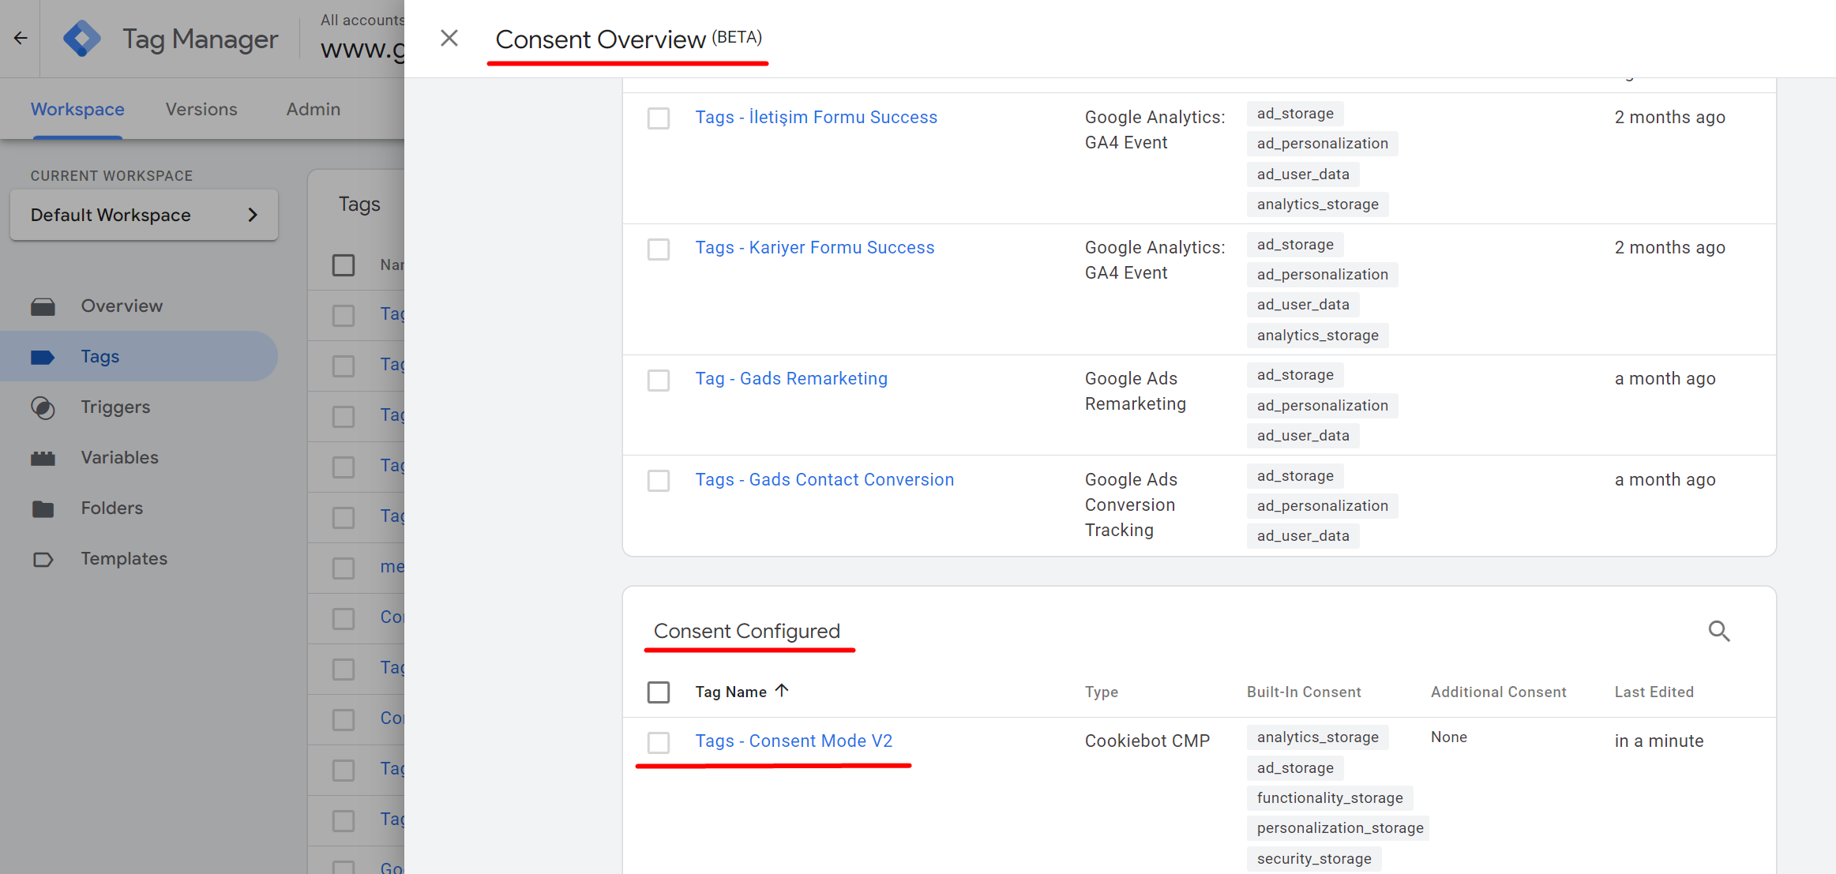Click the Last Edited column header
The width and height of the screenshot is (1836, 874).
coord(1654,692)
